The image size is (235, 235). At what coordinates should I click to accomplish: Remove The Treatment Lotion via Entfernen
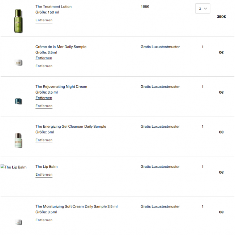44,20
